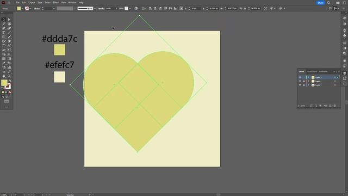Switch to Asset Export tab
The width and height of the screenshot is (348, 196).
click(312, 71)
